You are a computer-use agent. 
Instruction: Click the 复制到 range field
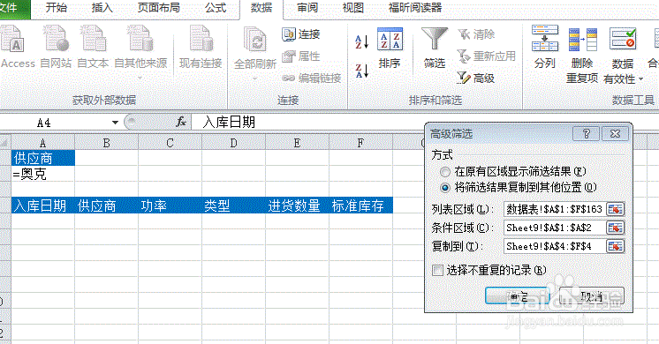coord(555,246)
